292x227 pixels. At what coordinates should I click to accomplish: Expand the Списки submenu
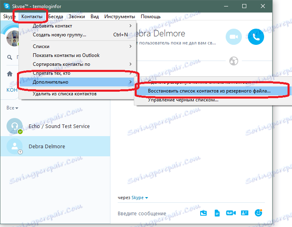[78, 46]
